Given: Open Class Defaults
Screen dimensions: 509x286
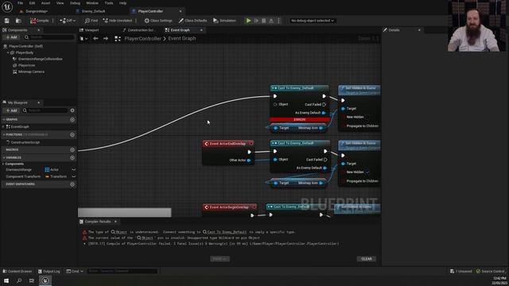Looking at the screenshot, I should [x=192, y=21].
